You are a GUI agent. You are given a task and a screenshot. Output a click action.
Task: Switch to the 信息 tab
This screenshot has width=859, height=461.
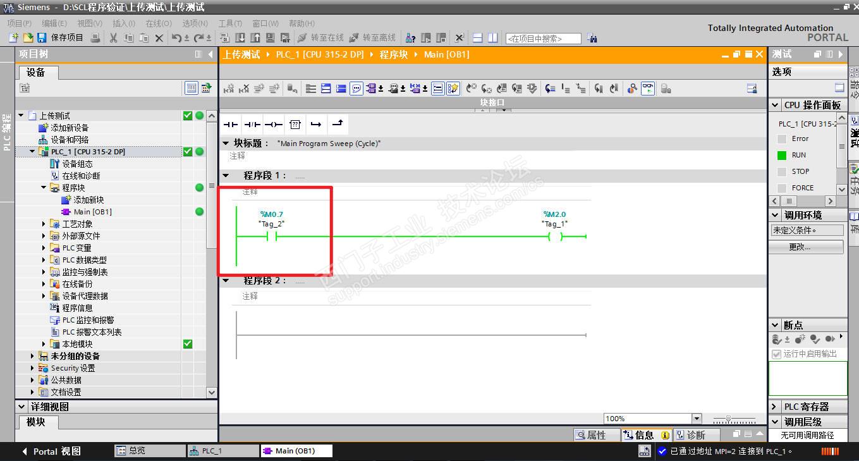pos(646,435)
